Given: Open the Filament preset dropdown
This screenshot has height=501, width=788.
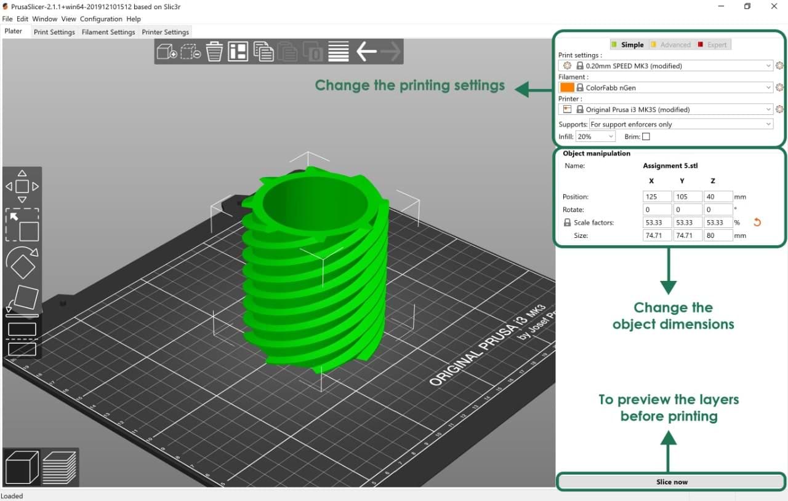Looking at the screenshot, I should (665, 88).
